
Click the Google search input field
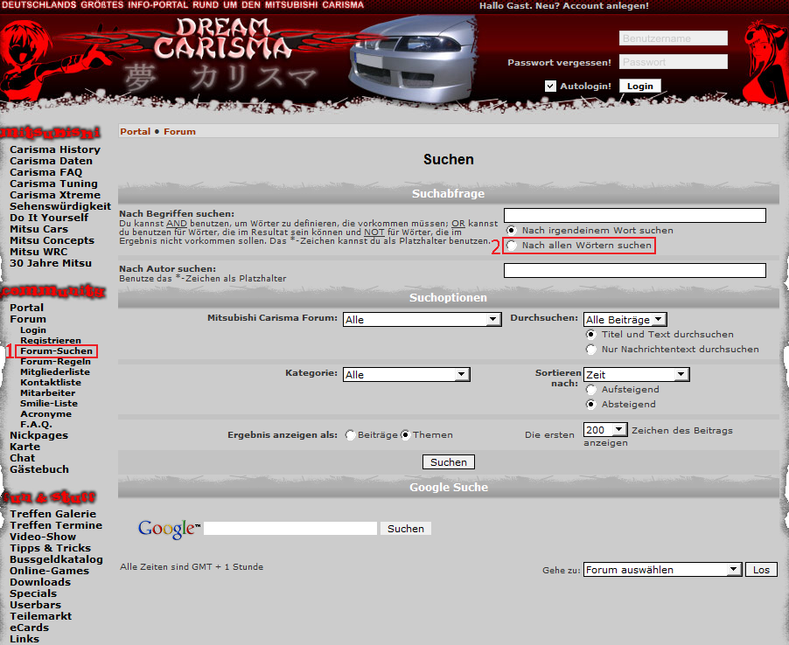(x=290, y=529)
